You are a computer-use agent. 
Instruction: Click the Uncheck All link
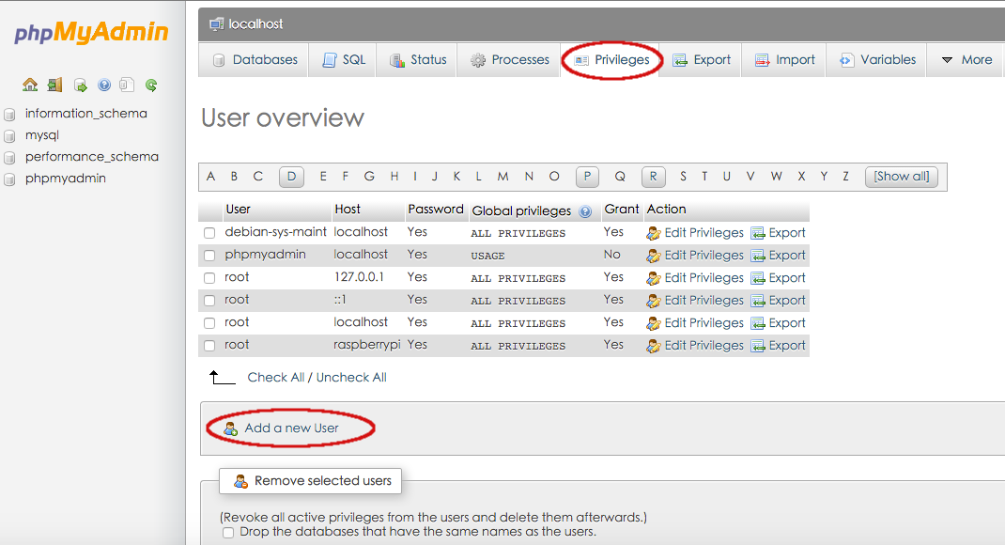coord(350,377)
